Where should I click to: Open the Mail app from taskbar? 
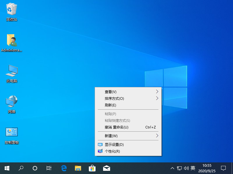pyautogui.click(x=106, y=168)
